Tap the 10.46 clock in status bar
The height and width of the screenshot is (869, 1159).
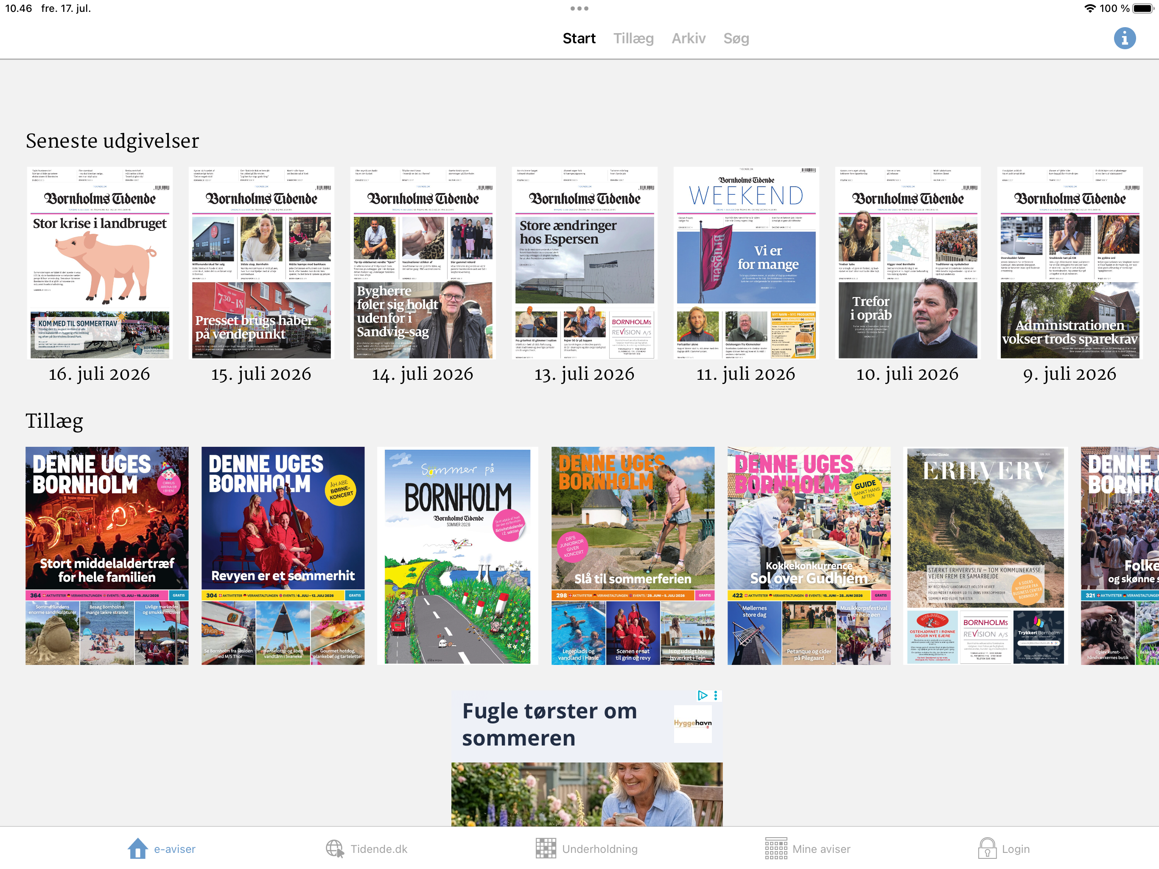[x=19, y=8]
